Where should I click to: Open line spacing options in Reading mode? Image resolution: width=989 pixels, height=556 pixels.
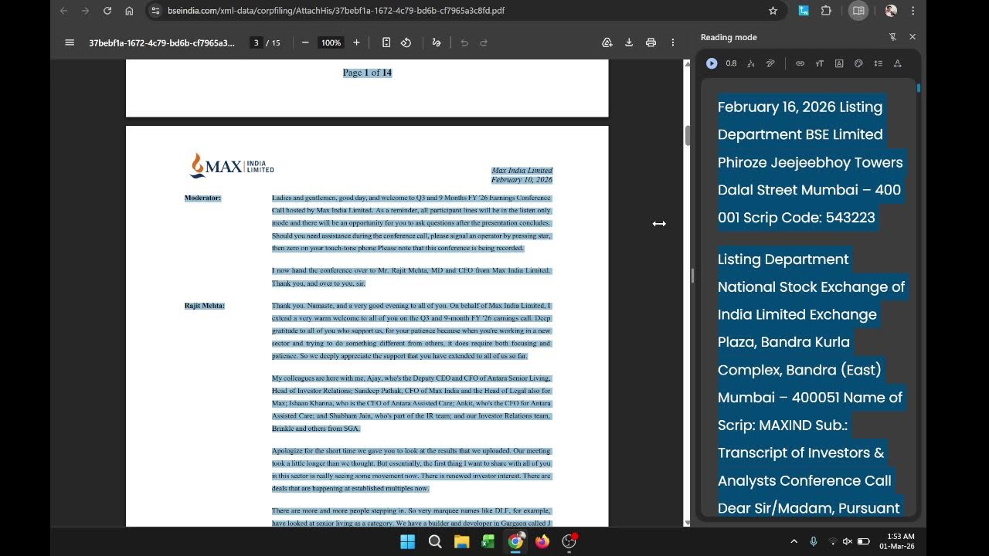pos(878,63)
